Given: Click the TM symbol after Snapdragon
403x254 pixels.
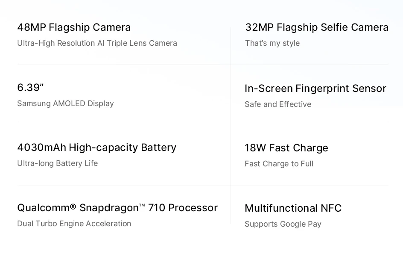Looking at the screenshot, I should coord(142,206).
